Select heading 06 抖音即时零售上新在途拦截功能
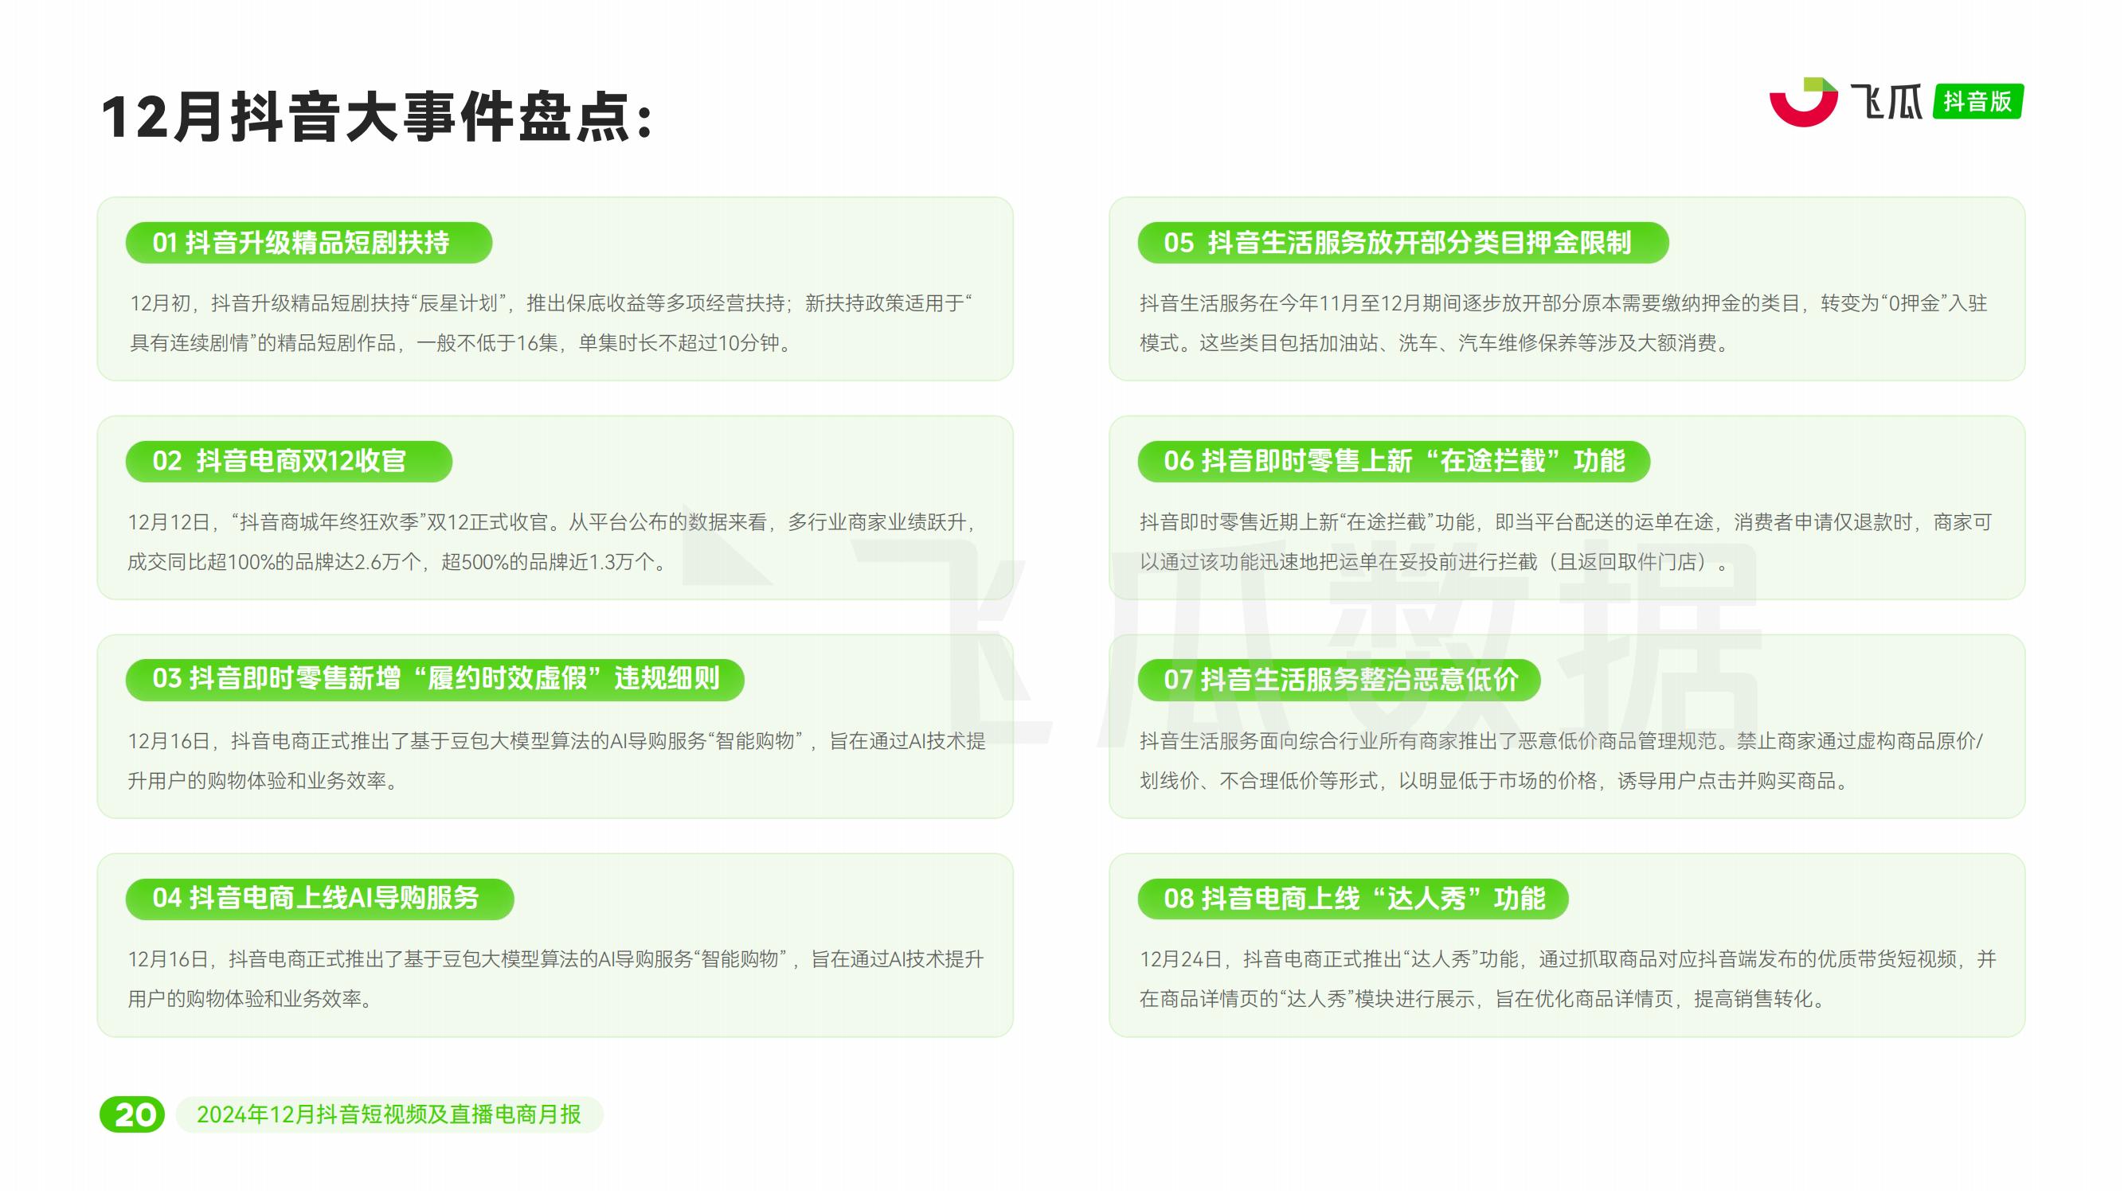 [1394, 462]
